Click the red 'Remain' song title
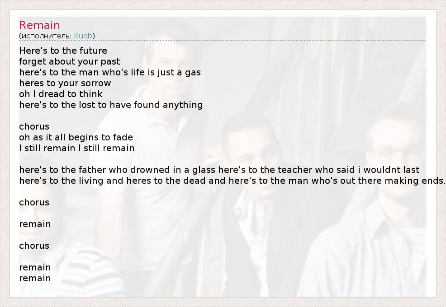This screenshot has width=446, height=307. pos(39,25)
